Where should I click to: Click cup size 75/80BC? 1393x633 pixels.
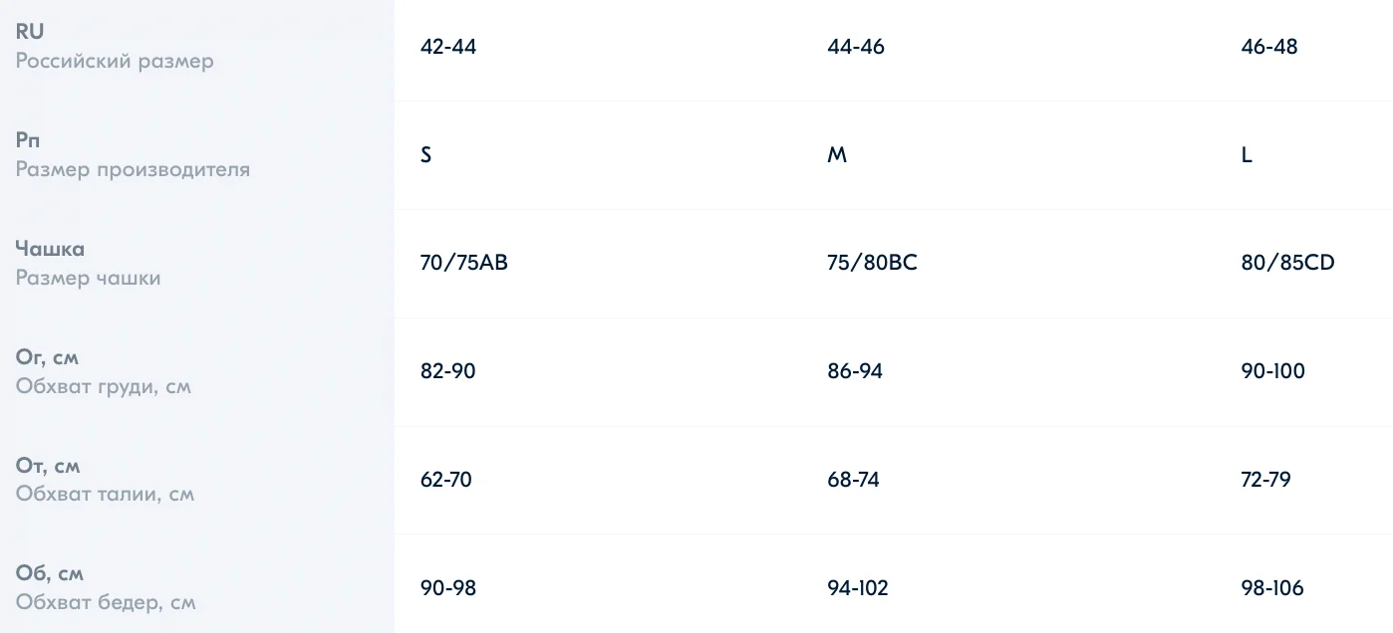coord(872,264)
